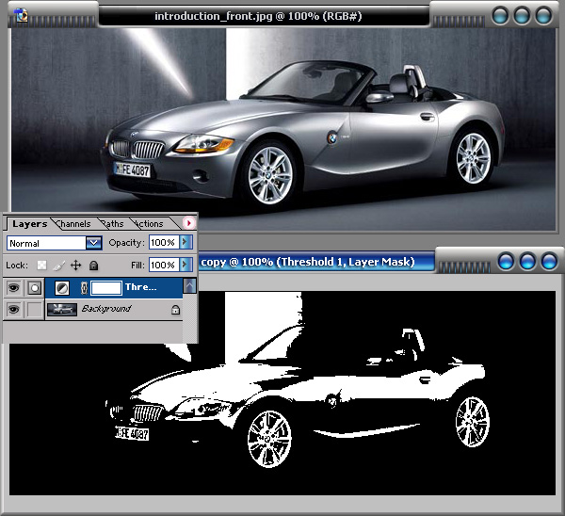Viewport: 565px width, 516px height.
Task: Click the Photoshop icon in introduction_front.jpg title bar
Action: pos(21,15)
